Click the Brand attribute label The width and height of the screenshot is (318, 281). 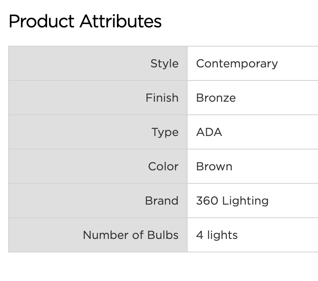[x=161, y=201]
